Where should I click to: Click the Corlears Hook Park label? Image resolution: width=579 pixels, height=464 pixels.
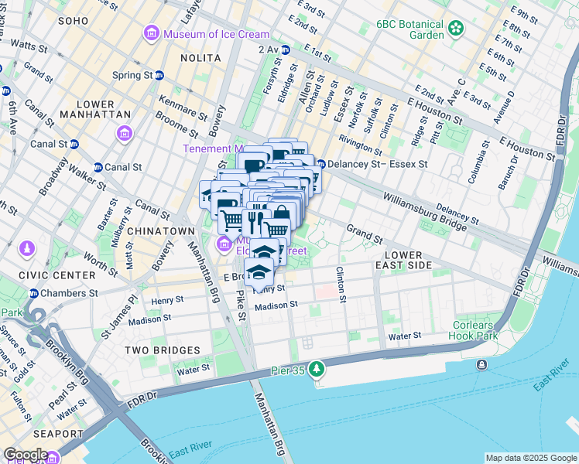pos(473,330)
